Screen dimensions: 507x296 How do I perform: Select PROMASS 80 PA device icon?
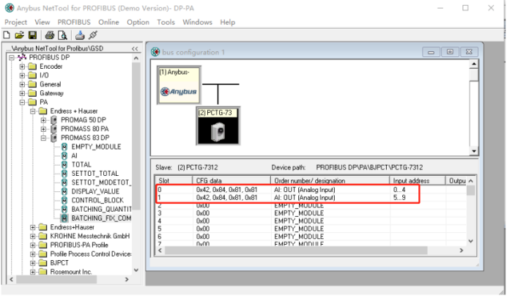coord(54,129)
